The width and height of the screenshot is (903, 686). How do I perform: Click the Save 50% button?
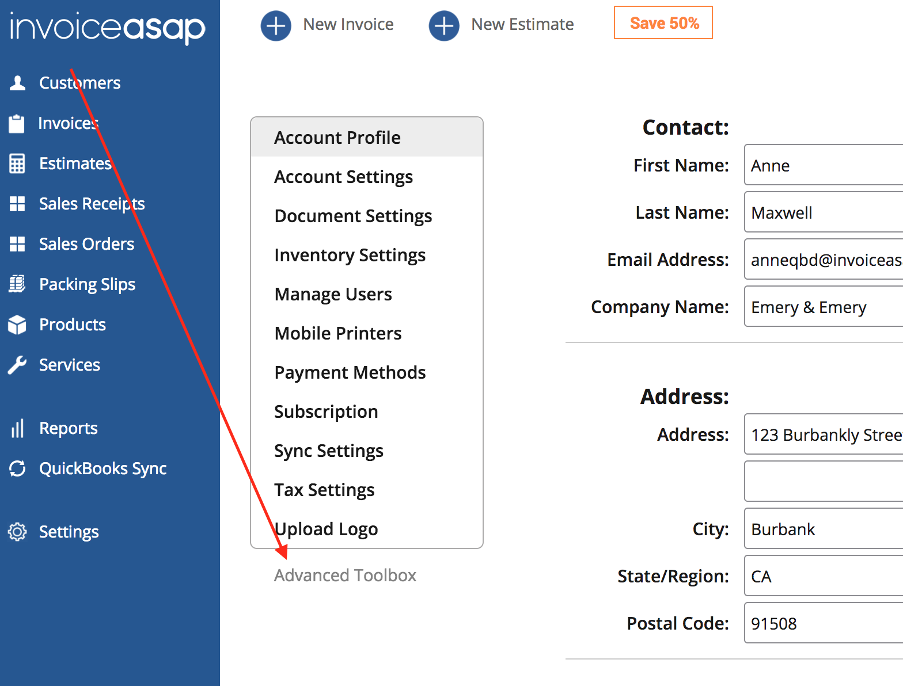tap(663, 23)
